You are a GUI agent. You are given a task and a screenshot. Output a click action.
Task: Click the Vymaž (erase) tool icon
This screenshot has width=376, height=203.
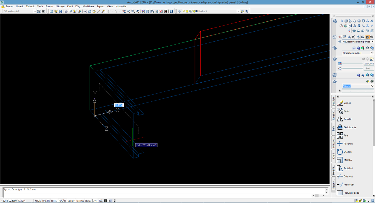[x=340, y=103]
